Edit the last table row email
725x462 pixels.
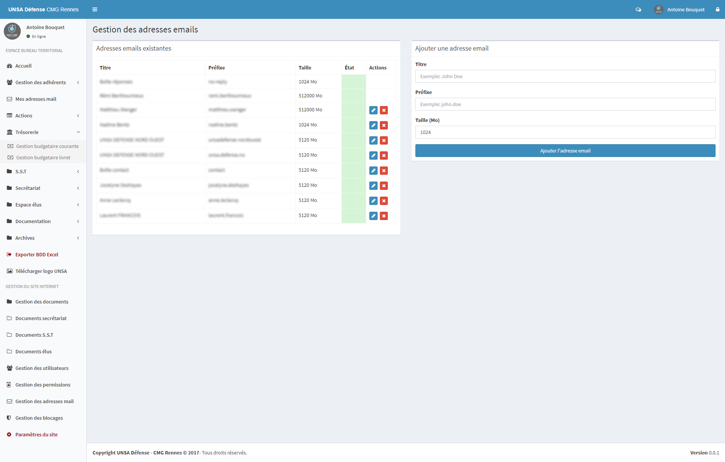click(x=373, y=216)
